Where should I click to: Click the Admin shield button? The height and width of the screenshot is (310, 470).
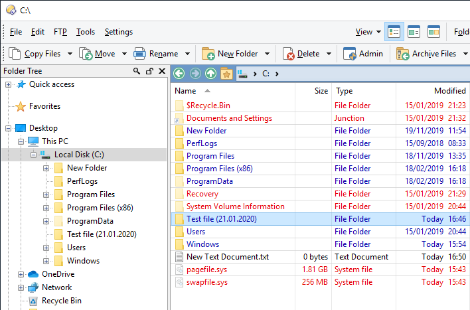(363, 54)
